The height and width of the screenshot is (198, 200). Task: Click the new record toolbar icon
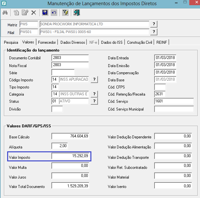coord(16,13)
